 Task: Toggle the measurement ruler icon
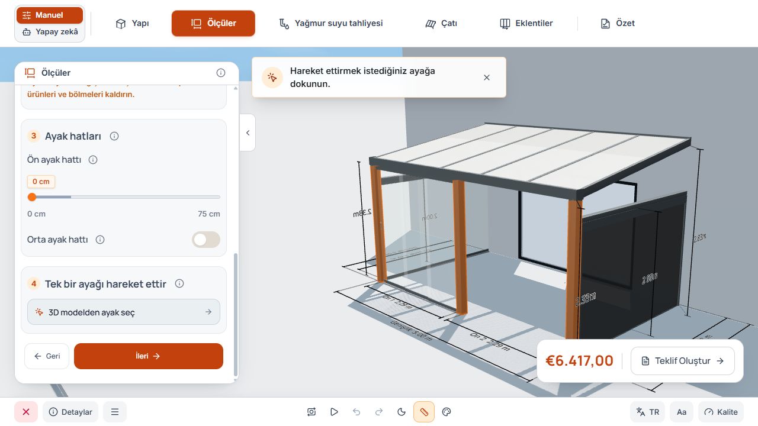[x=424, y=412]
